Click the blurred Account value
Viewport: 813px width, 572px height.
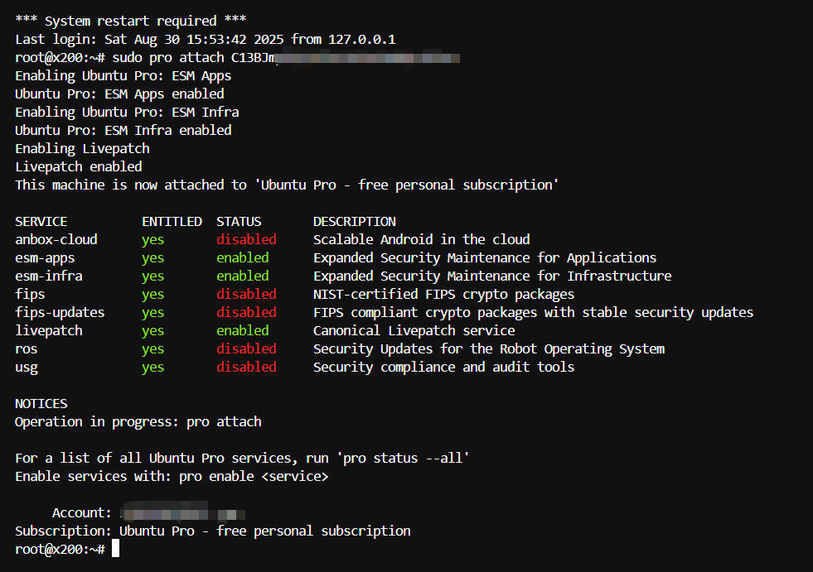pos(182,513)
